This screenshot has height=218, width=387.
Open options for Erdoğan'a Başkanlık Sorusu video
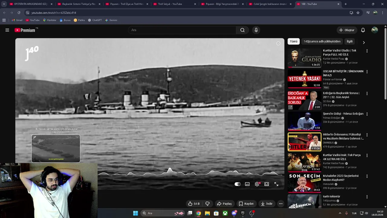[x=367, y=94]
